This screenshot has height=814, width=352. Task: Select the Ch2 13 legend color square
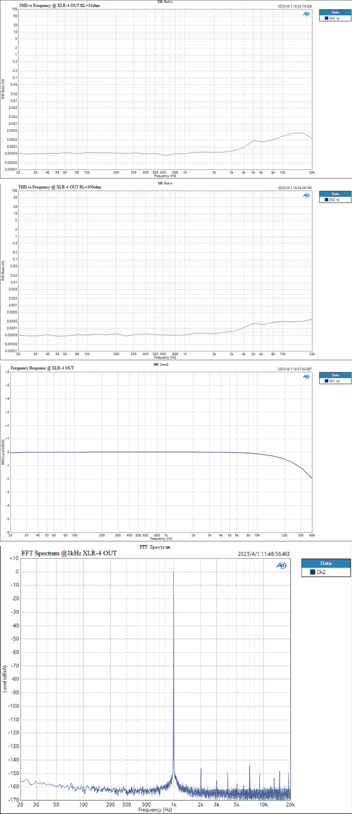click(326, 200)
